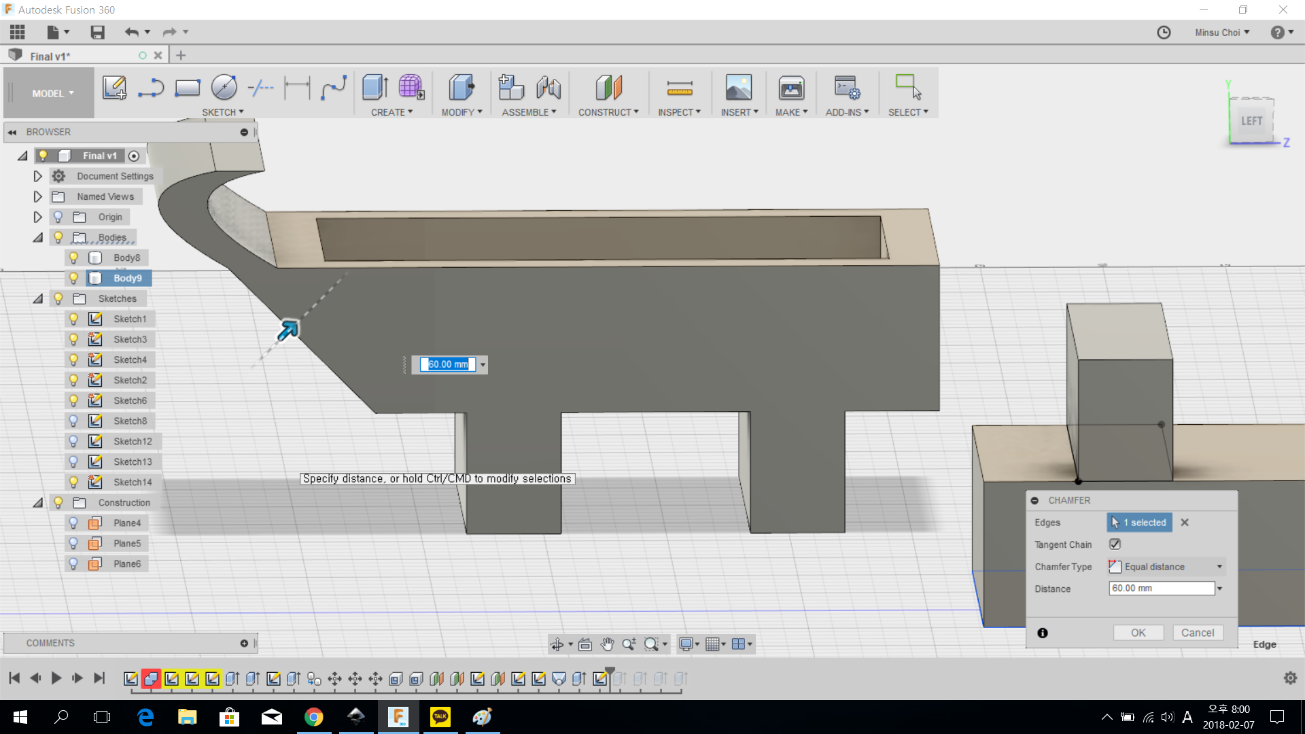Select the Circle sketch tool
1305x734 pixels.
[x=224, y=88]
